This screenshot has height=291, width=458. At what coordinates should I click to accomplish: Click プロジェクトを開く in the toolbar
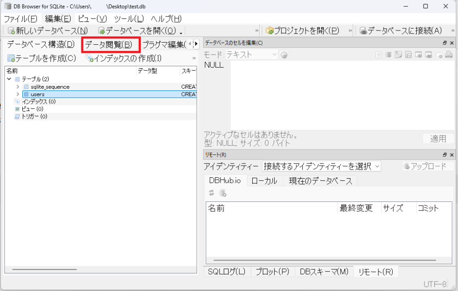tap(302, 30)
